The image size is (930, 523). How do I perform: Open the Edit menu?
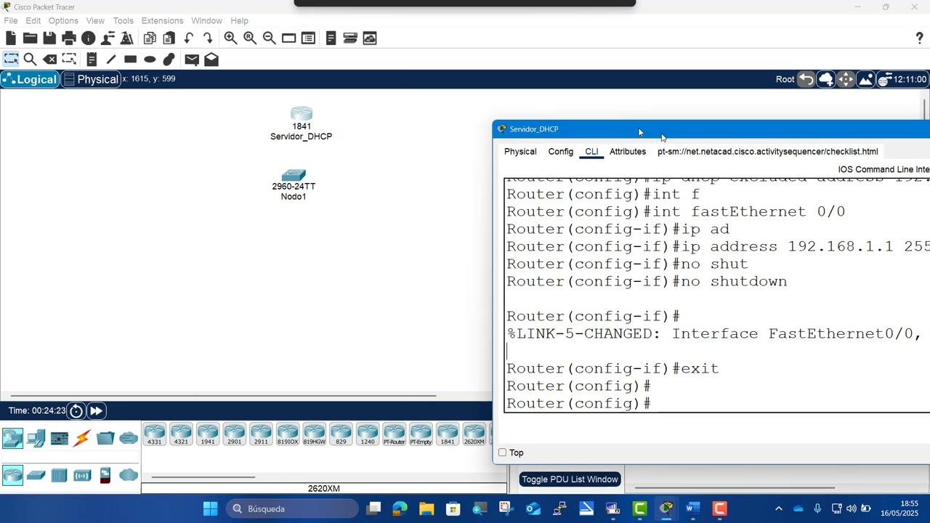tap(33, 20)
